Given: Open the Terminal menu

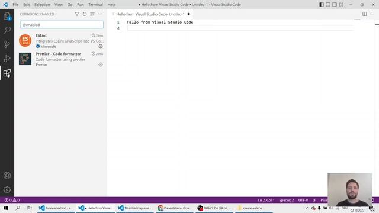Looking at the screenshot, I should click(x=95, y=5).
